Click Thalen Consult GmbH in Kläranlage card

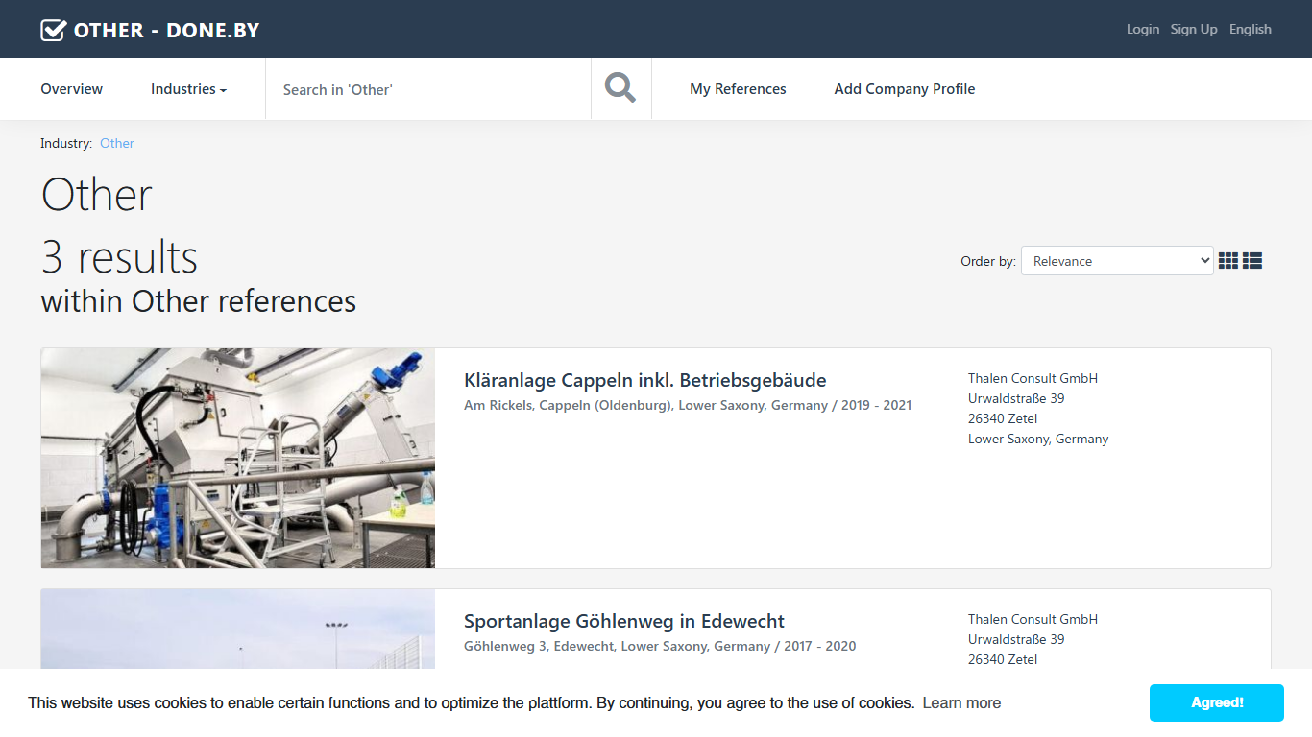[x=1033, y=378]
